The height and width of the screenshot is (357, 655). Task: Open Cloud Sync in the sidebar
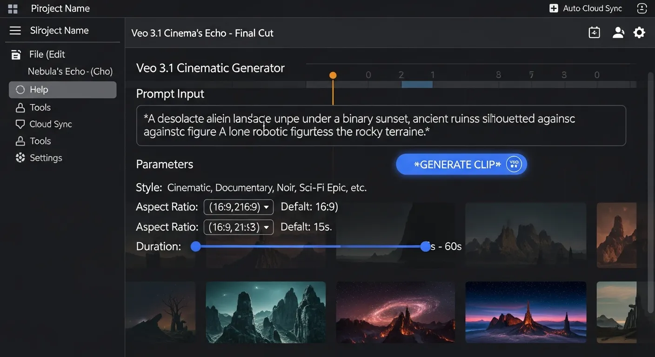pyautogui.click(x=50, y=124)
